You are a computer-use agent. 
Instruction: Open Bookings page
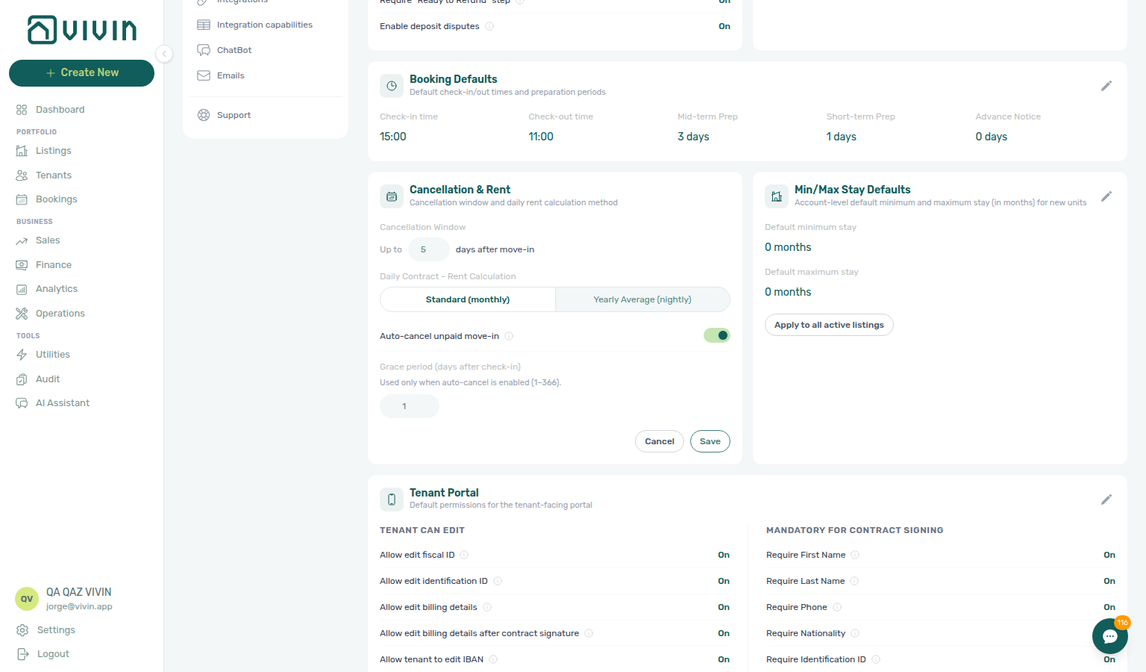pyautogui.click(x=57, y=199)
